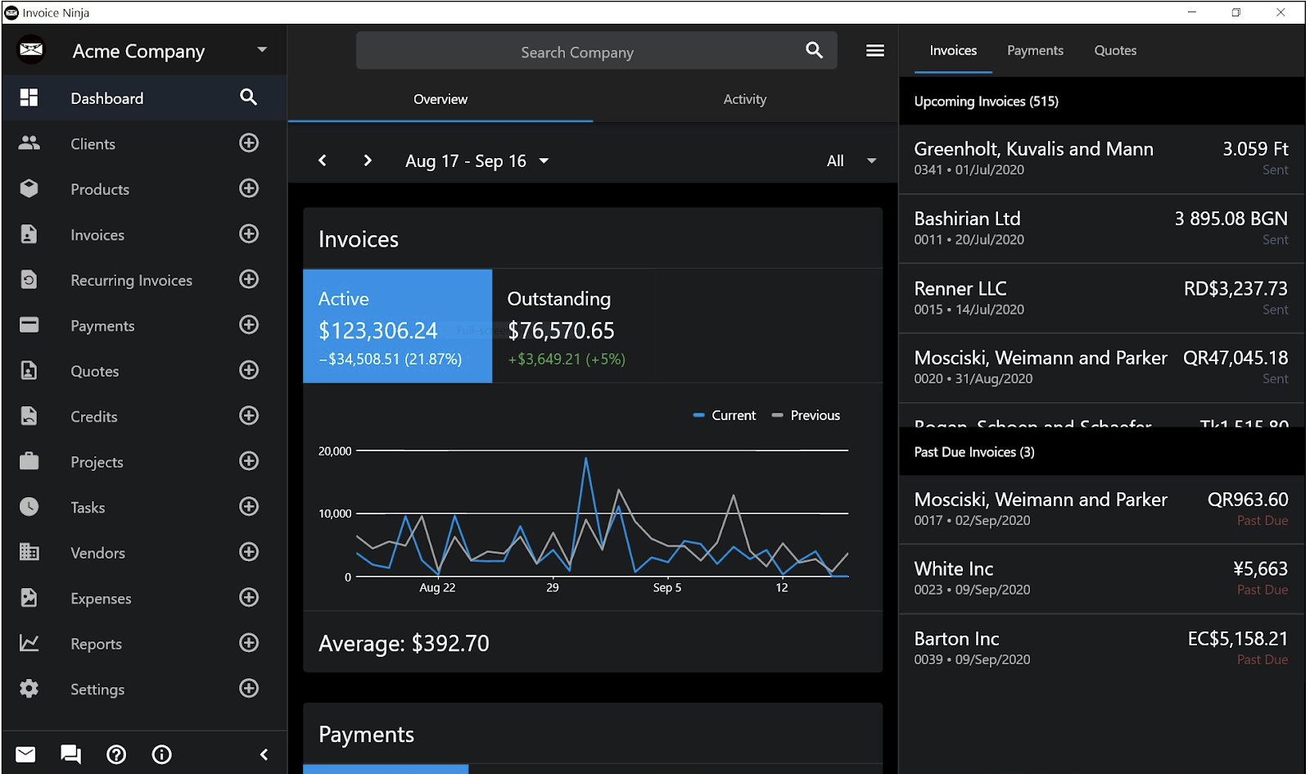Click the email icon in bottom bar
Image resolution: width=1310 pixels, height=774 pixels.
[26, 754]
